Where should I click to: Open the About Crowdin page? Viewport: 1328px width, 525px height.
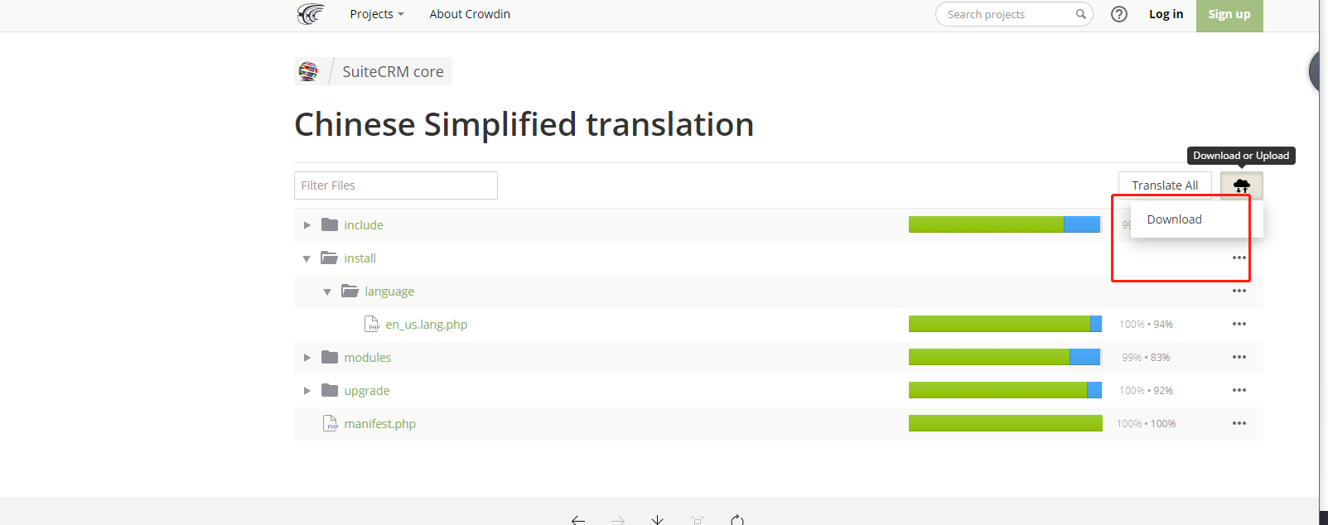click(470, 14)
